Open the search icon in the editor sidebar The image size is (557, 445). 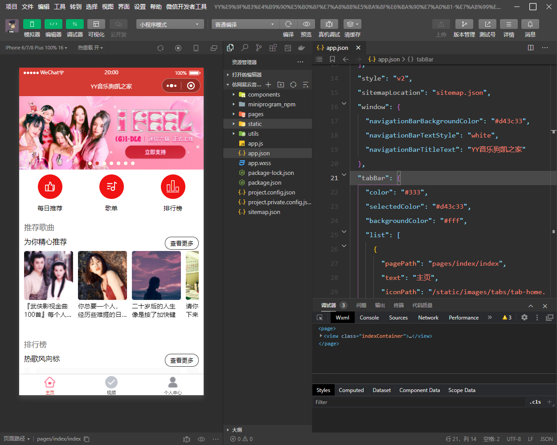(245, 48)
